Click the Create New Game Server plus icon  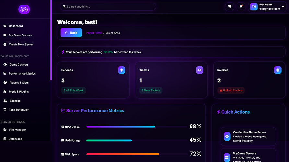point(227,137)
